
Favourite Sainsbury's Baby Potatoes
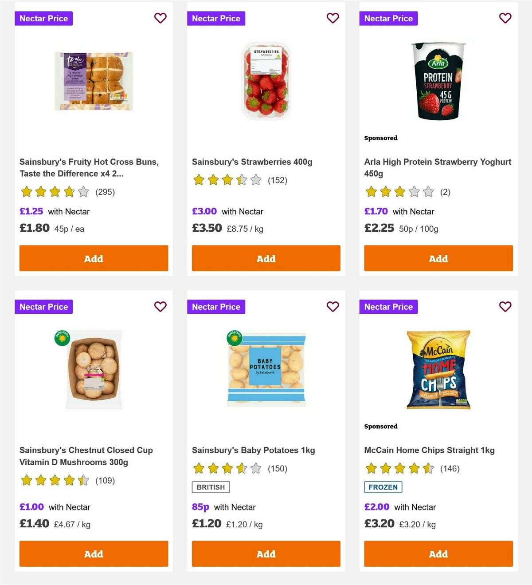coord(332,306)
